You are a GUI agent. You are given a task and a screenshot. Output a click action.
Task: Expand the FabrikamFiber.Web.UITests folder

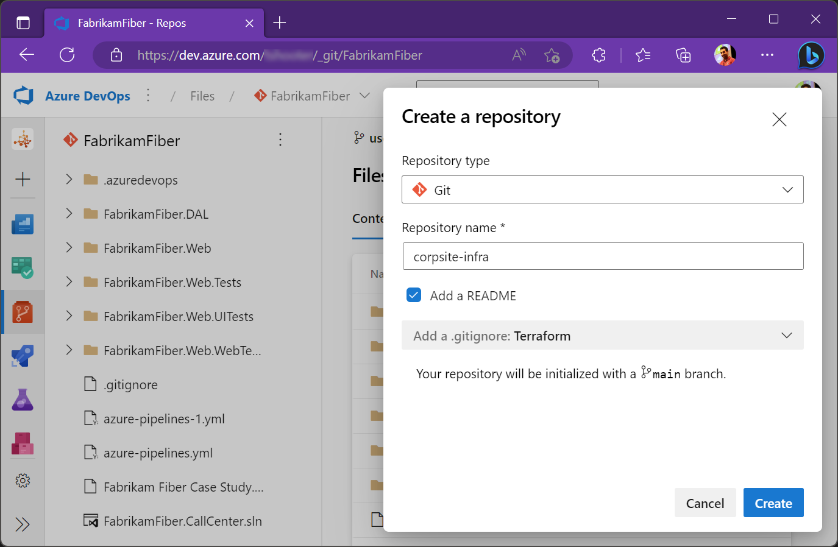(x=69, y=316)
